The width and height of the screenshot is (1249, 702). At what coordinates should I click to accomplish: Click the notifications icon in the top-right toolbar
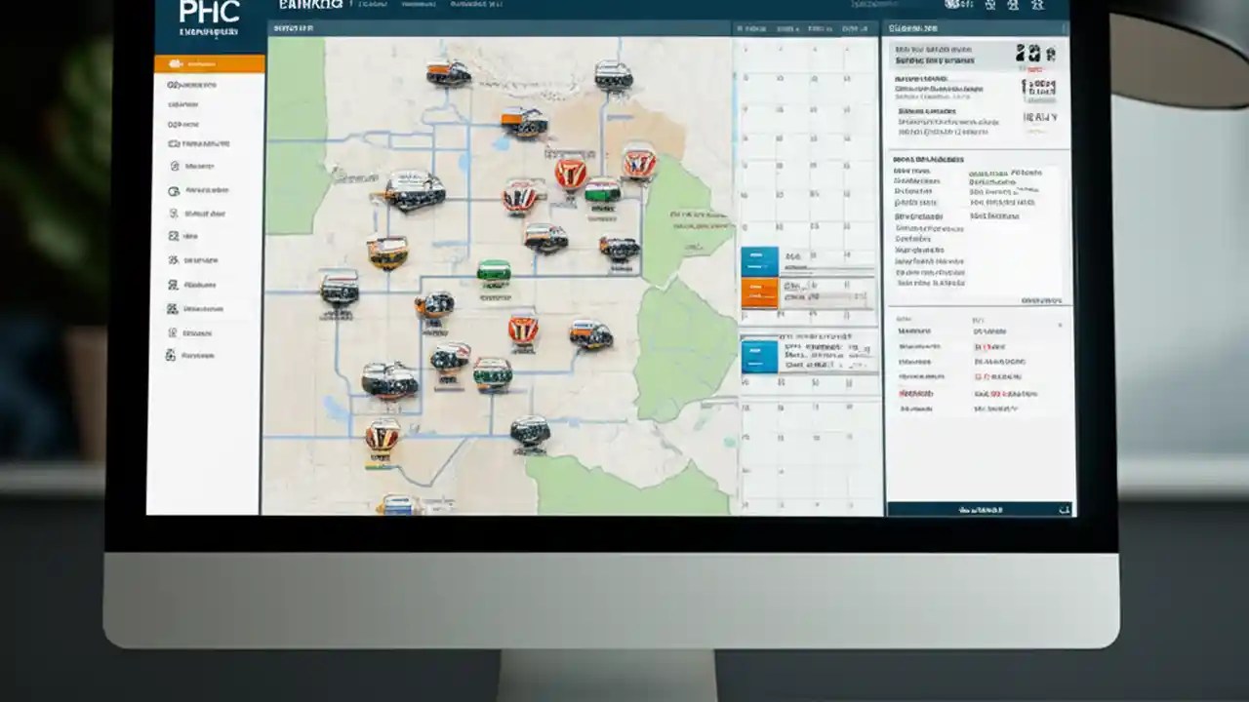[1013, 7]
